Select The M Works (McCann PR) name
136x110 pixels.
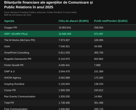(x=19, y=40)
